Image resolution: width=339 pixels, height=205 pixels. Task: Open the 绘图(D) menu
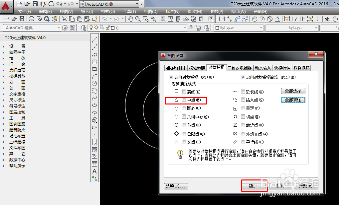pos(151,12)
